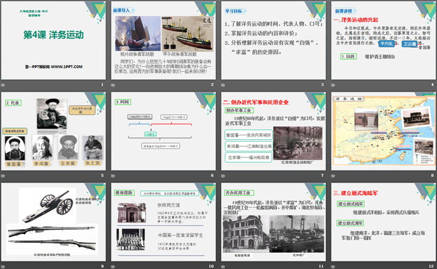Click the cannon image on slide 9
437x269 pixels.
coord(50,204)
